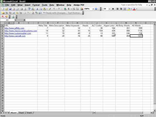Open the Insert menu

[28, 5]
